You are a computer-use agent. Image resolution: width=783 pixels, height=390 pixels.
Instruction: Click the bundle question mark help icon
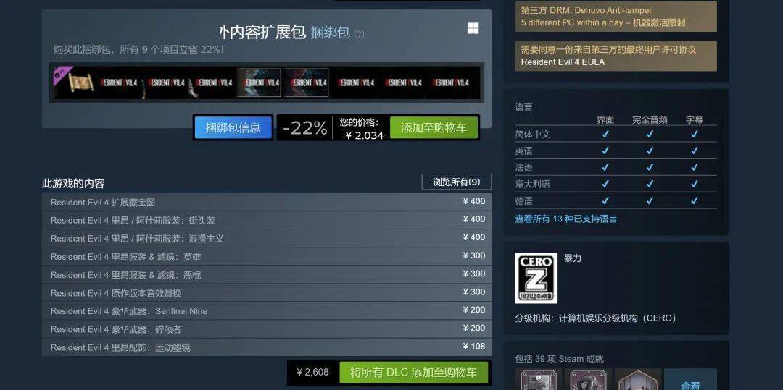[359, 34]
